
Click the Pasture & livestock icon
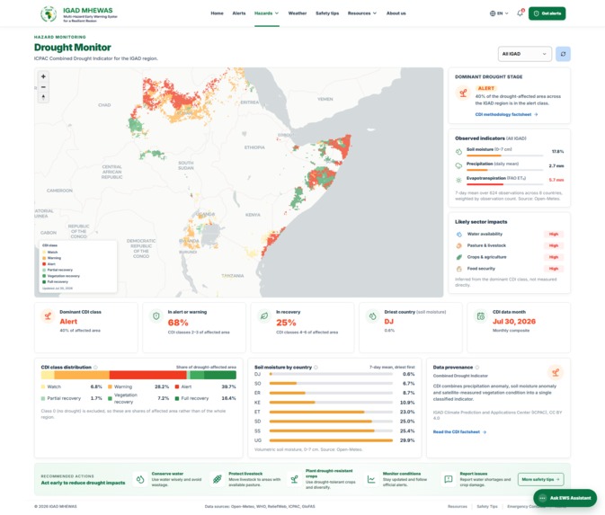pyautogui.click(x=459, y=245)
